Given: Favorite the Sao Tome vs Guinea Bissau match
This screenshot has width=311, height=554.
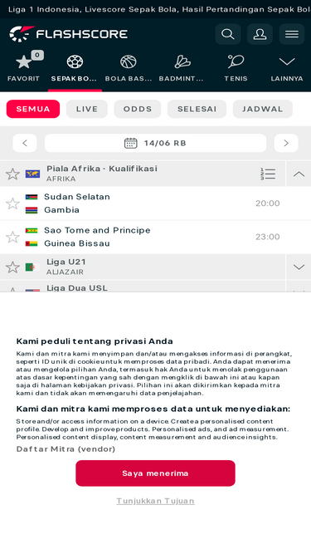Looking at the screenshot, I should click(12, 237).
